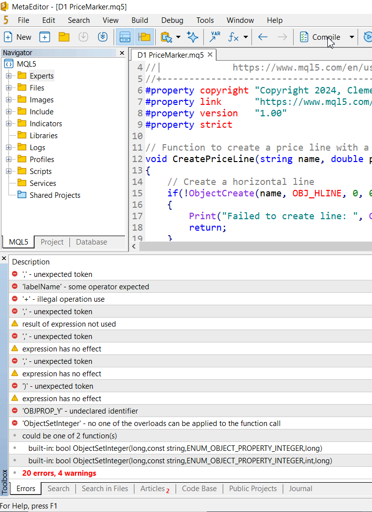
Task: Expand the Indicators folder
Action: point(8,123)
